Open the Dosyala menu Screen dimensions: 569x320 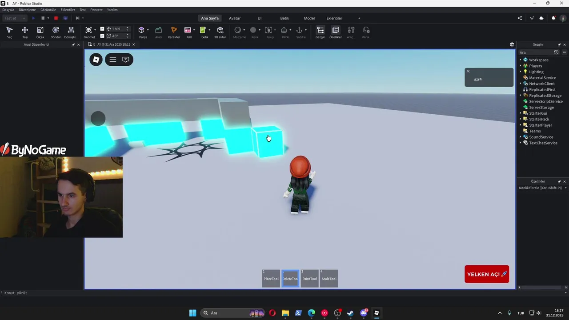click(x=8, y=10)
